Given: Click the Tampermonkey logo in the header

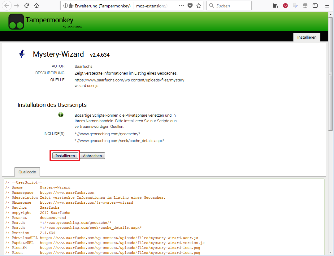Looking at the screenshot, I should 16,21.
